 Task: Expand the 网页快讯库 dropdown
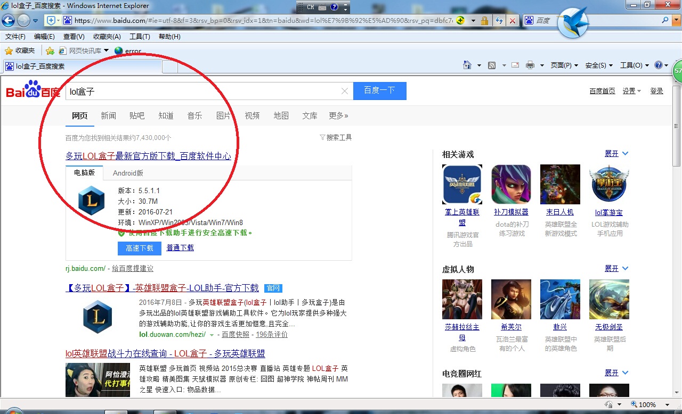106,51
